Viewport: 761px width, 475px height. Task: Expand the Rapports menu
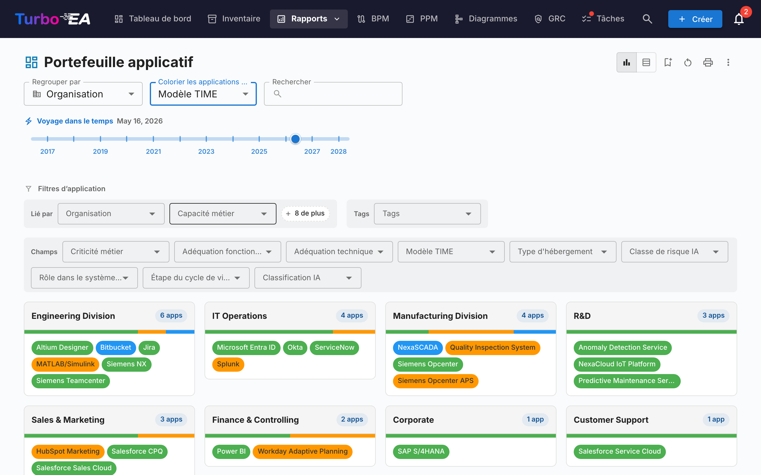(309, 19)
